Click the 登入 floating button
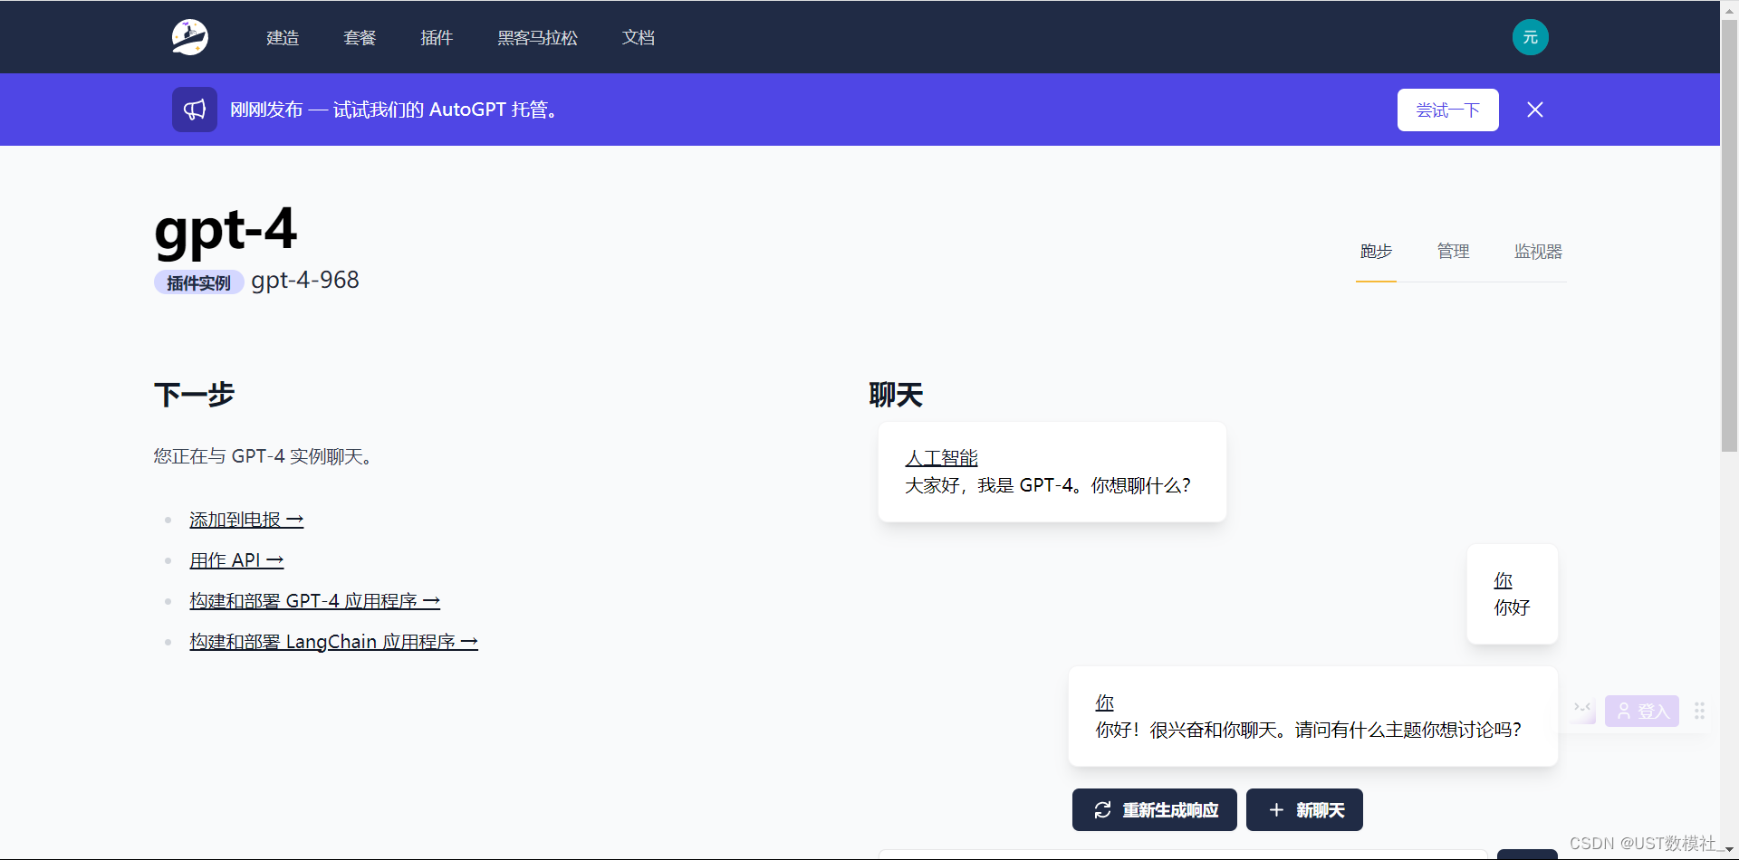The image size is (1739, 860). [1642, 712]
